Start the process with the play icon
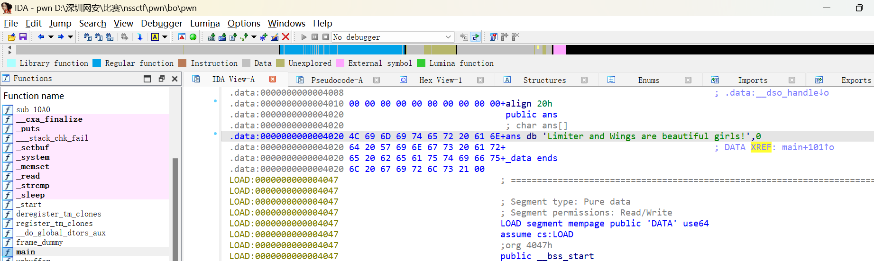 [304, 37]
